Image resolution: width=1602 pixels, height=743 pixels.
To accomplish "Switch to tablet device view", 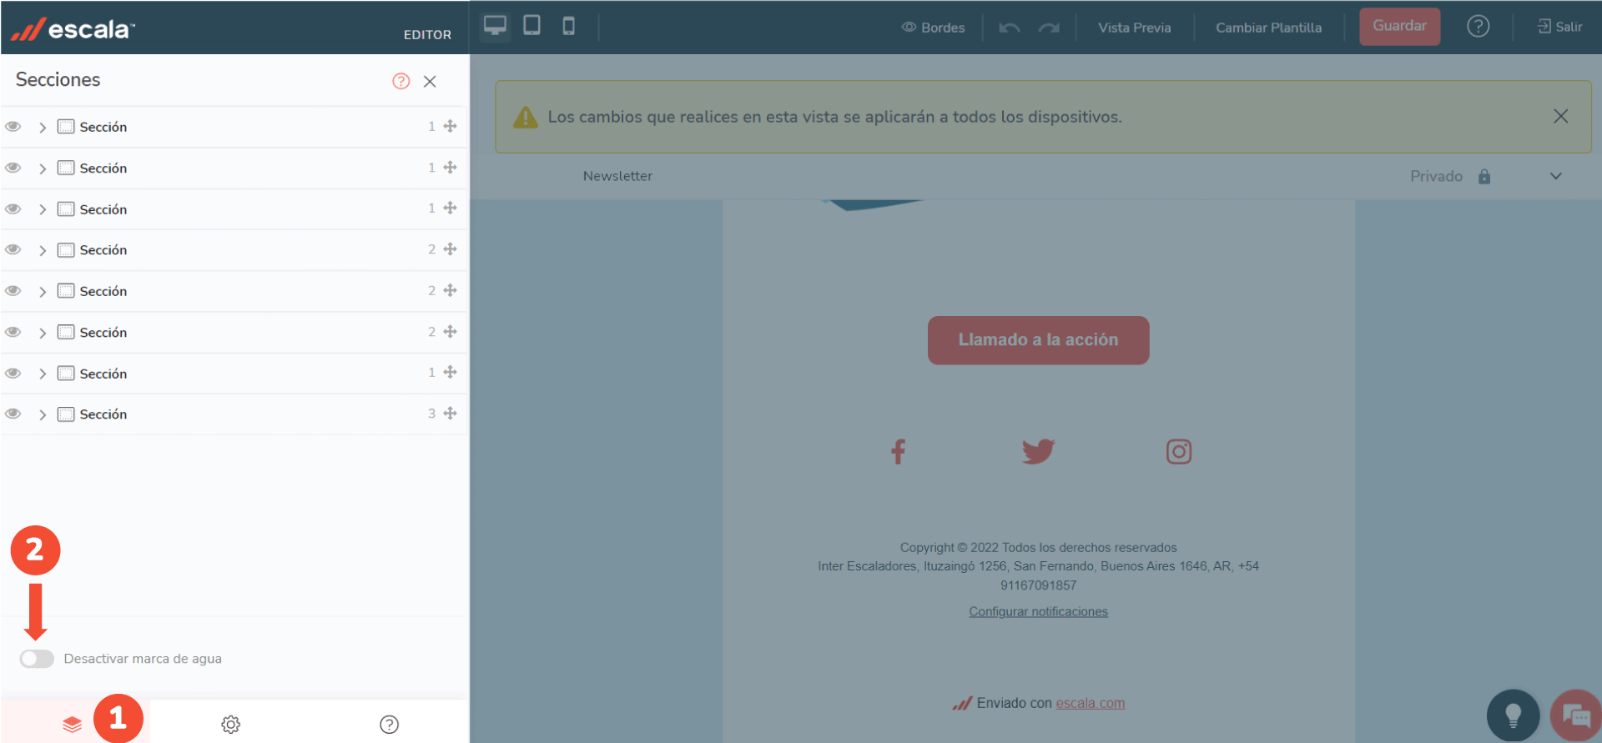I will (531, 26).
